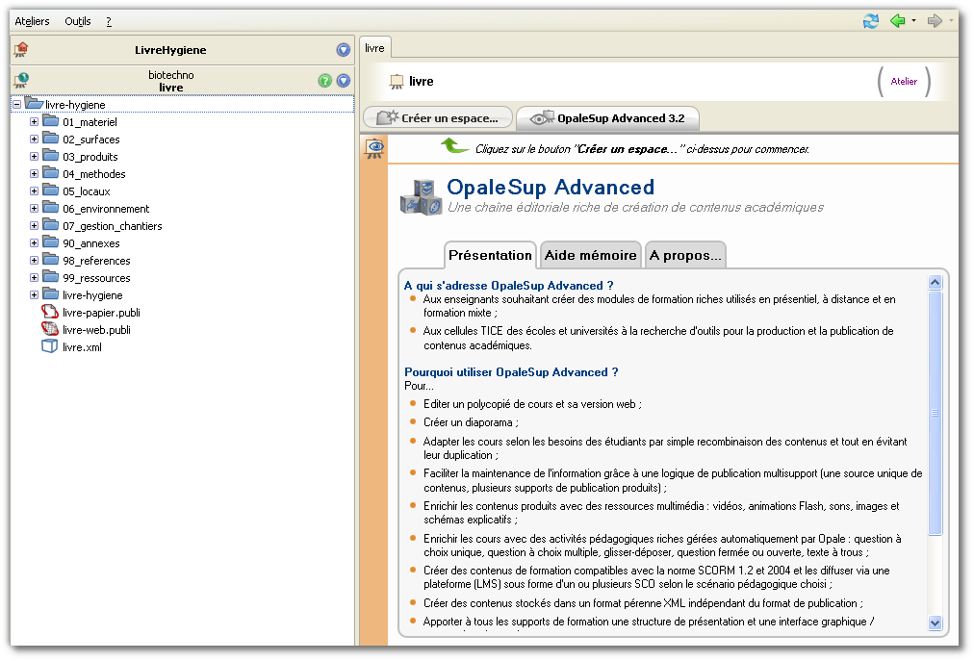Collapse the livre-hygiene root folder
Screen dimensions: 974x661
pyautogui.click(x=16, y=105)
